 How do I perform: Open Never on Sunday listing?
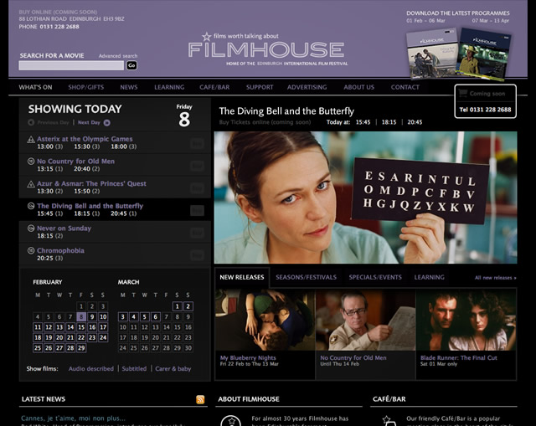tap(64, 228)
